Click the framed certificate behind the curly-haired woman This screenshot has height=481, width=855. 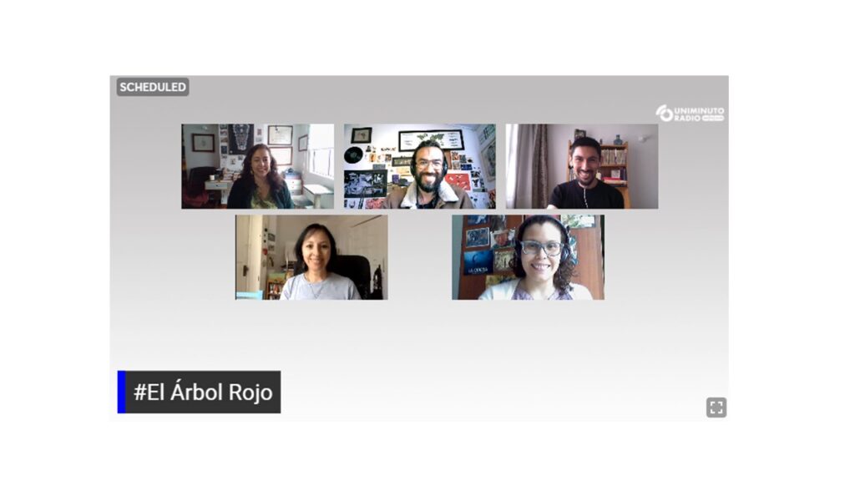pyautogui.click(x=280, y=134)
